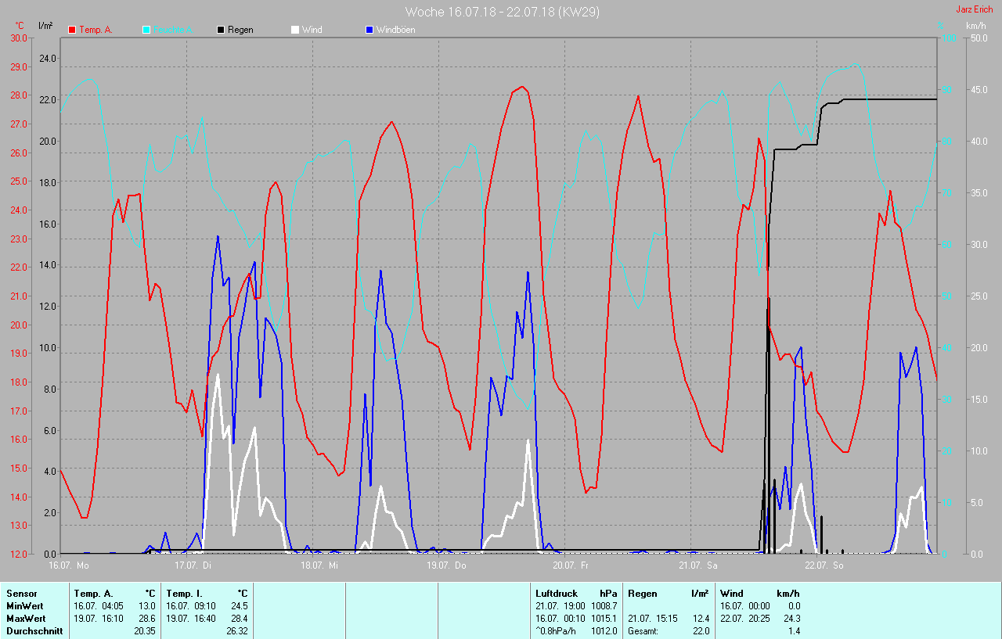
Task: Click the '^0.8hPa/h' pressure trend text
Action: (557, 631)
